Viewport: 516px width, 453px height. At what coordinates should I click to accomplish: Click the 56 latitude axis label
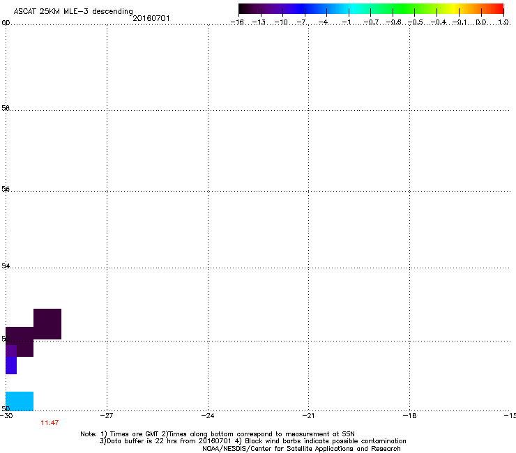tap(6, 189)
